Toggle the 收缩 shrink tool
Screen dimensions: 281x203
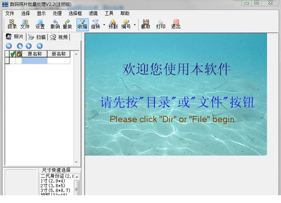(83, 24)
